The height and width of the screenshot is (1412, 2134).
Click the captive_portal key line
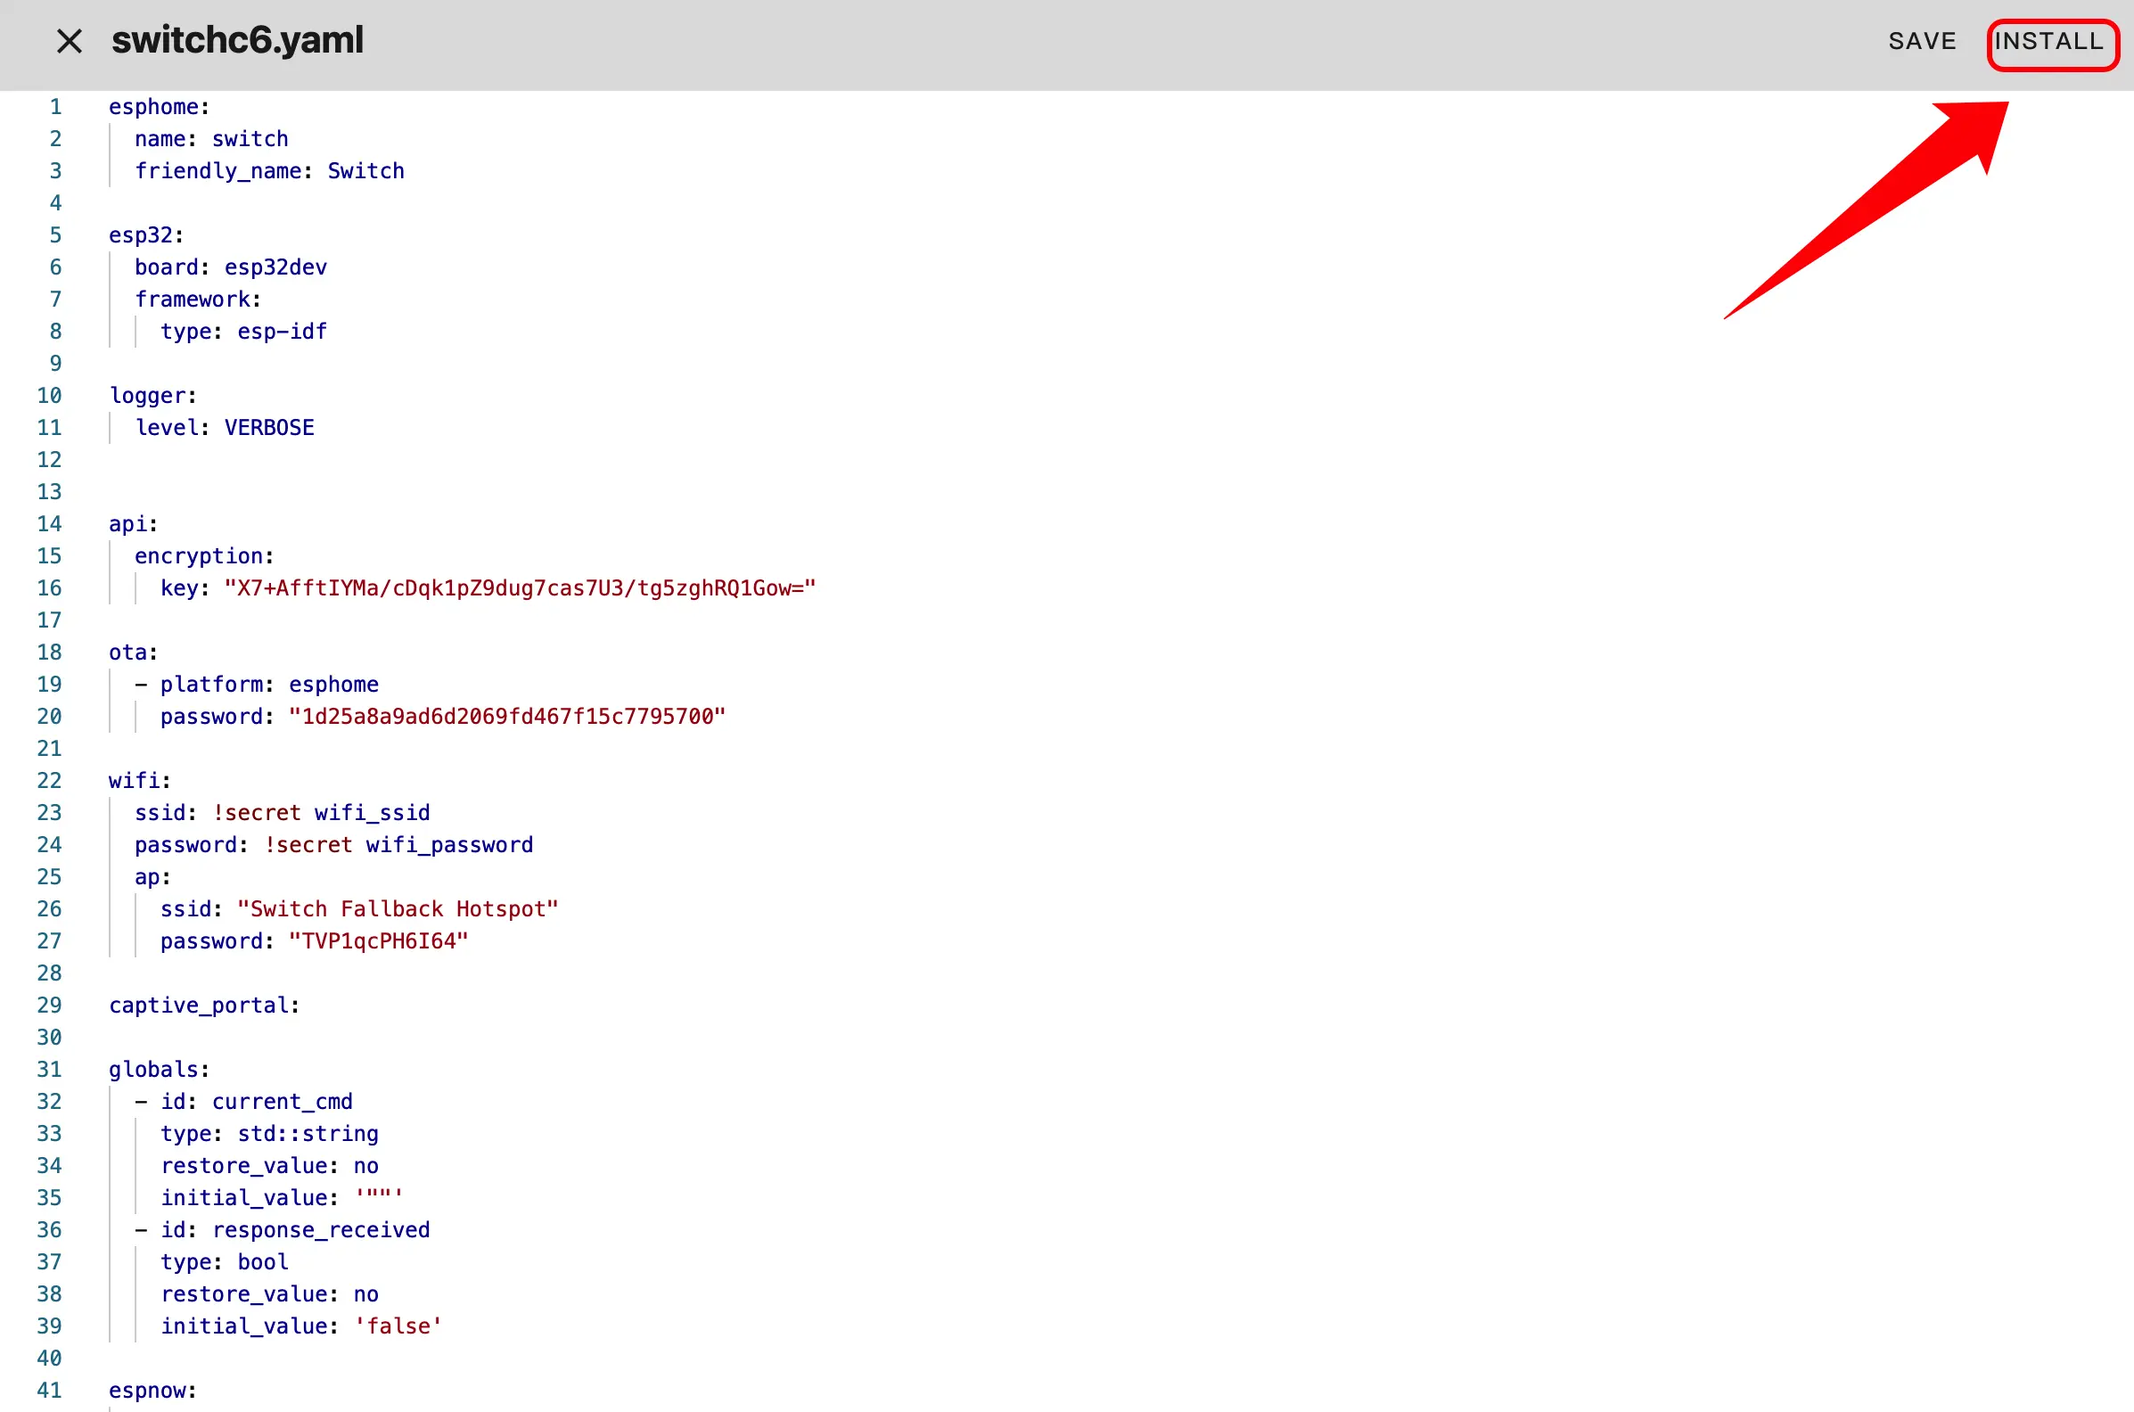[x=203, y=1006]
